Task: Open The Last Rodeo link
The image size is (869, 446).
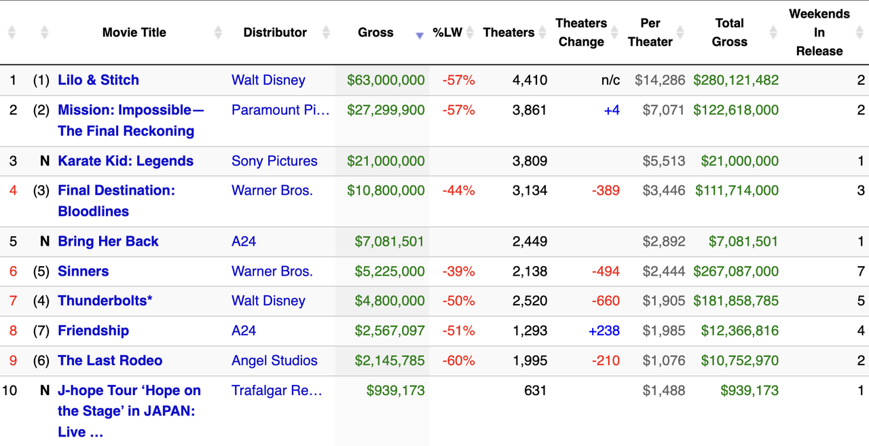Action: [x=110, y=360]
